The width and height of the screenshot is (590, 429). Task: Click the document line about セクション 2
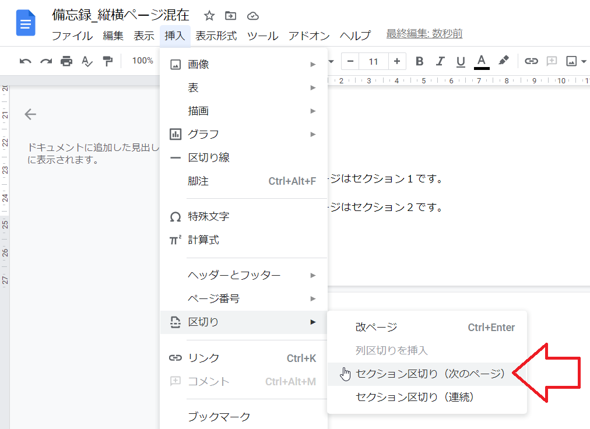pyautogui.click(x=387, y=207)
